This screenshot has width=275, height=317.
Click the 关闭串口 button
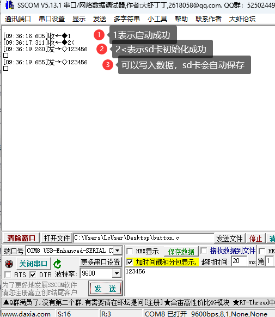pos(34,264)
